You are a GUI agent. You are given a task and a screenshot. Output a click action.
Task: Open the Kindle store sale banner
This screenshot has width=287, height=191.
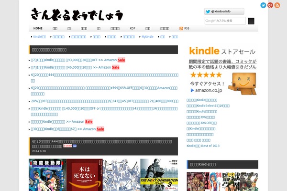point(222,70)
